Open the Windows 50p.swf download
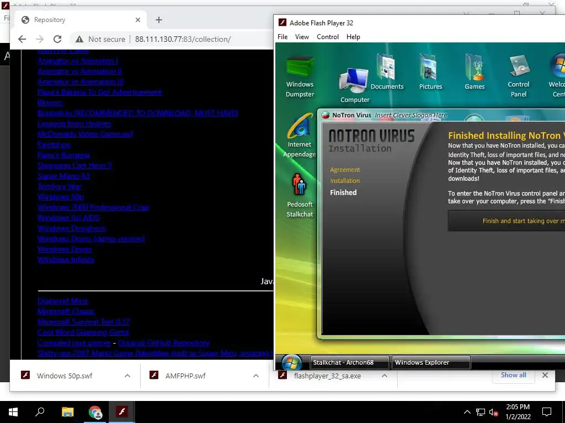Viewport: 565px width, 423px height. pyautogui.click(x=65, y=376)
